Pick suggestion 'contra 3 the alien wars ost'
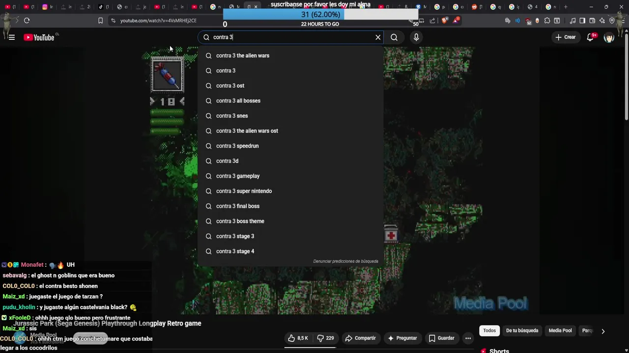This screenshot has width=629, height=353. pos(290,131)
